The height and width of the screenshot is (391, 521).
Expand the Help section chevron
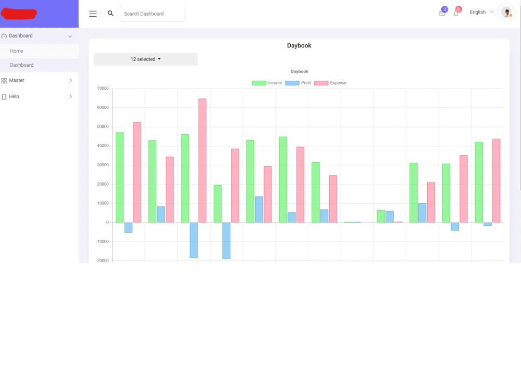(71, 96)
